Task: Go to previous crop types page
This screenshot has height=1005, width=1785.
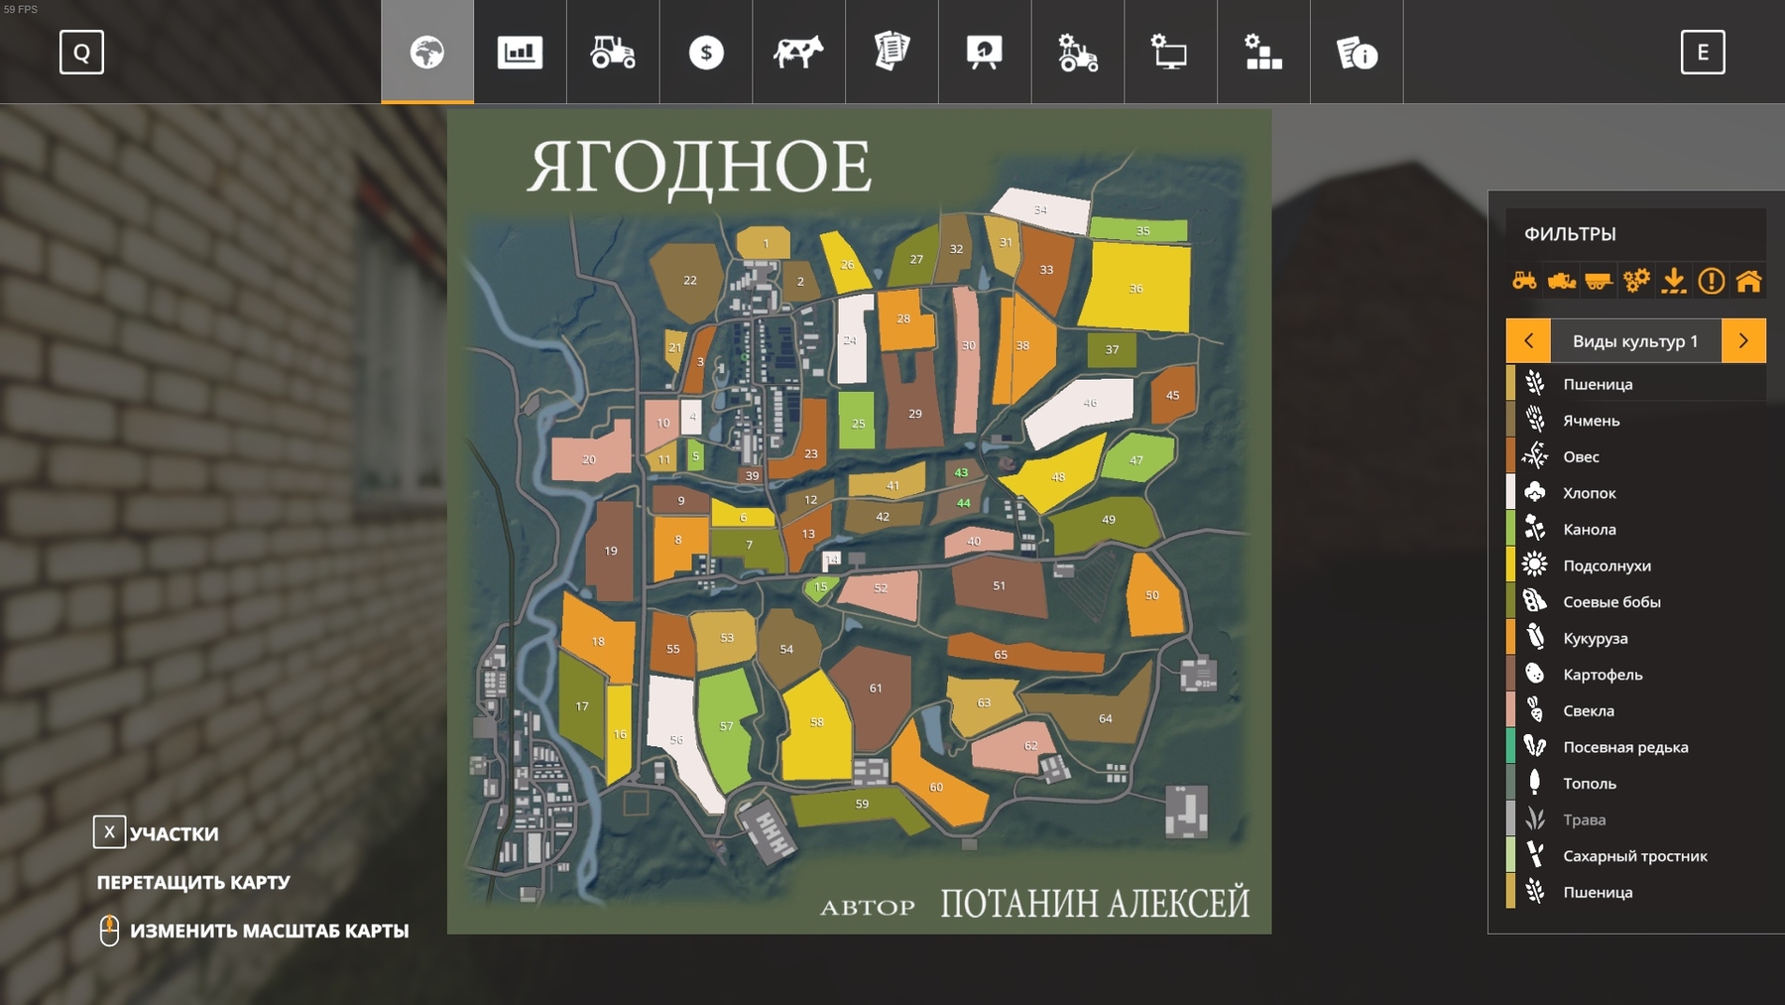Action: [x=1528, y=340]
